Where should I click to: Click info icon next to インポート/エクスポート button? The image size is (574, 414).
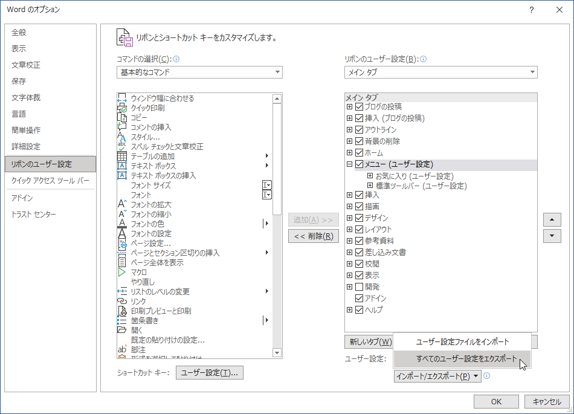click(486, 375)
